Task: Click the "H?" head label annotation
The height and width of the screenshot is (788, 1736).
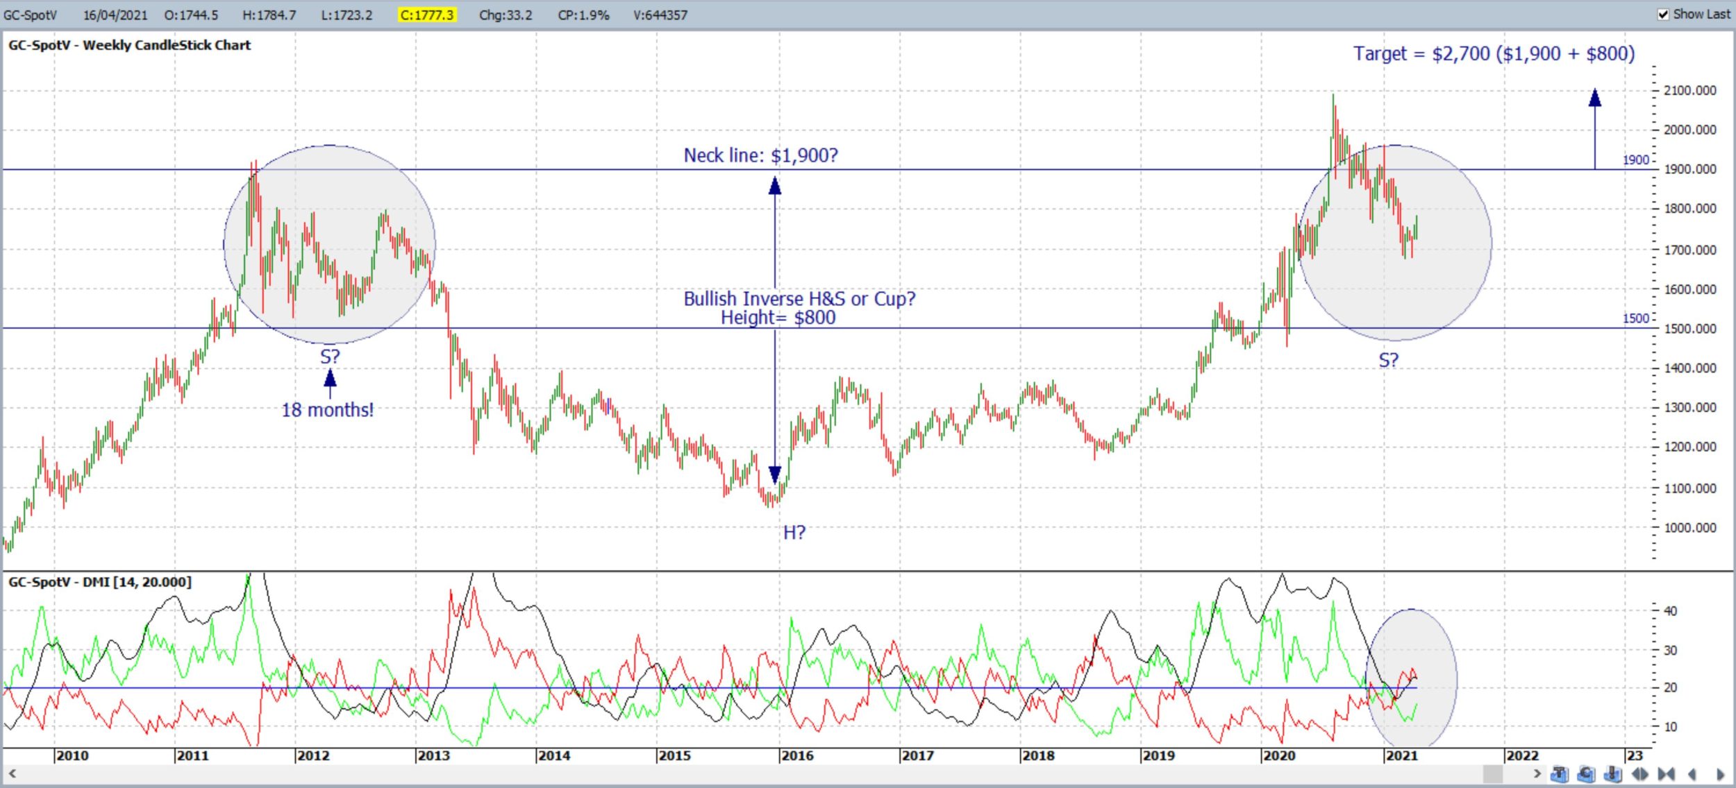Action: coord(794,533)
